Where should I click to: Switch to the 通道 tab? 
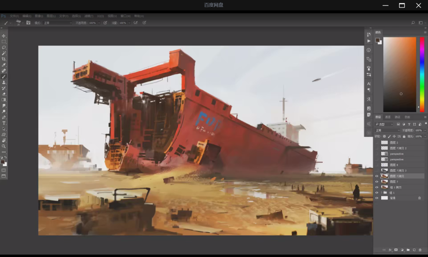(387, 117)
